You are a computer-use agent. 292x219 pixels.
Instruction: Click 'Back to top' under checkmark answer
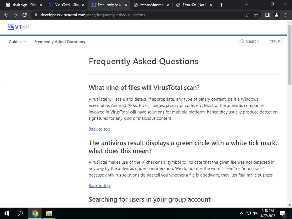pyautogui.click(x=99, y=185)
